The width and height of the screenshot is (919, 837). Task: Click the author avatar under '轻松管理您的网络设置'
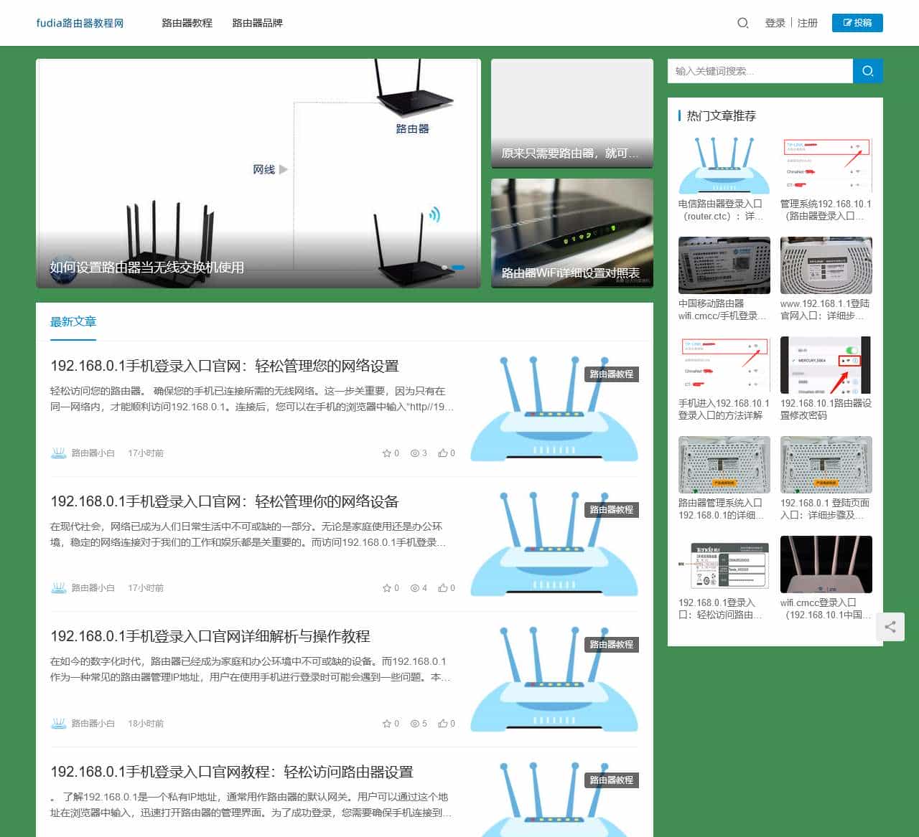coord(58,453)
